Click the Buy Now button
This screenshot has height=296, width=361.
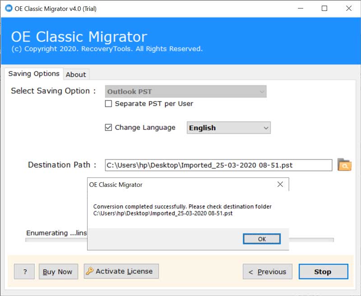point(58,272)
